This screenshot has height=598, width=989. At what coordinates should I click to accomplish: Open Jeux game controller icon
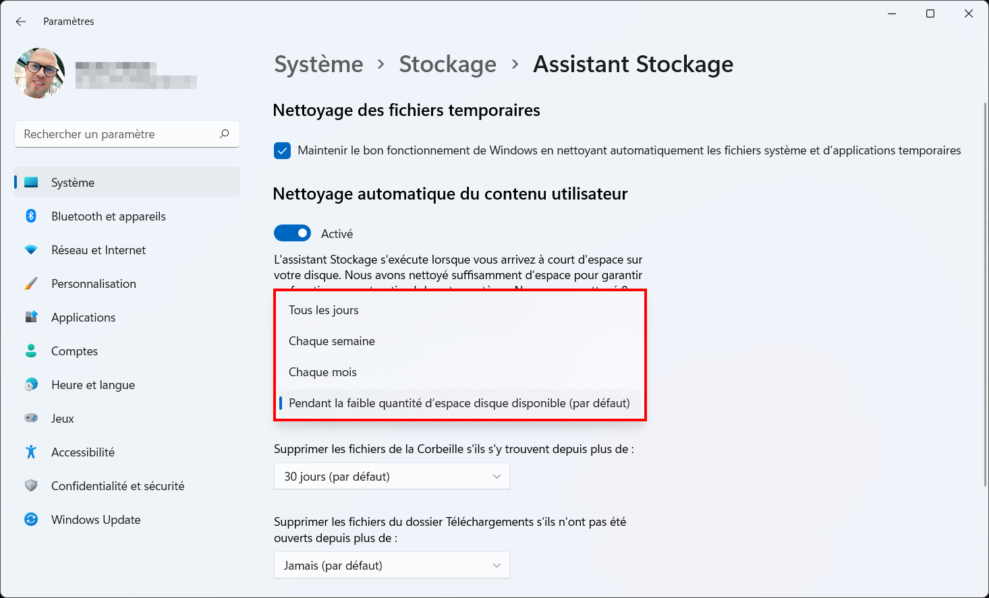tap(31, 418)
